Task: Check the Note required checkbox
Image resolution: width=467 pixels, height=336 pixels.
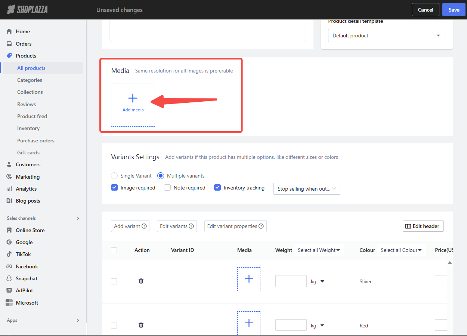Action: [167, 188]
